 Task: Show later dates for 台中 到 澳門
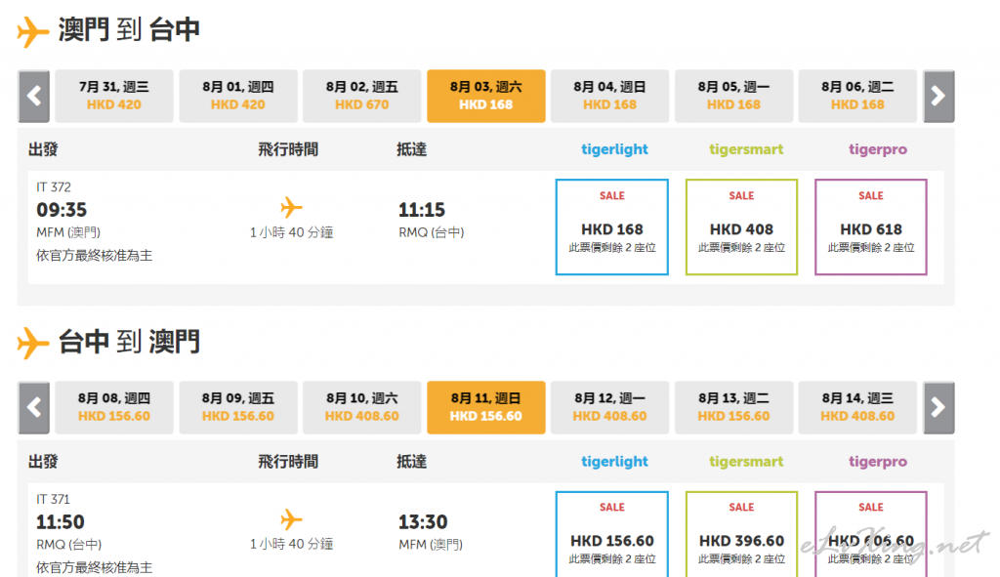coord(938,408)
